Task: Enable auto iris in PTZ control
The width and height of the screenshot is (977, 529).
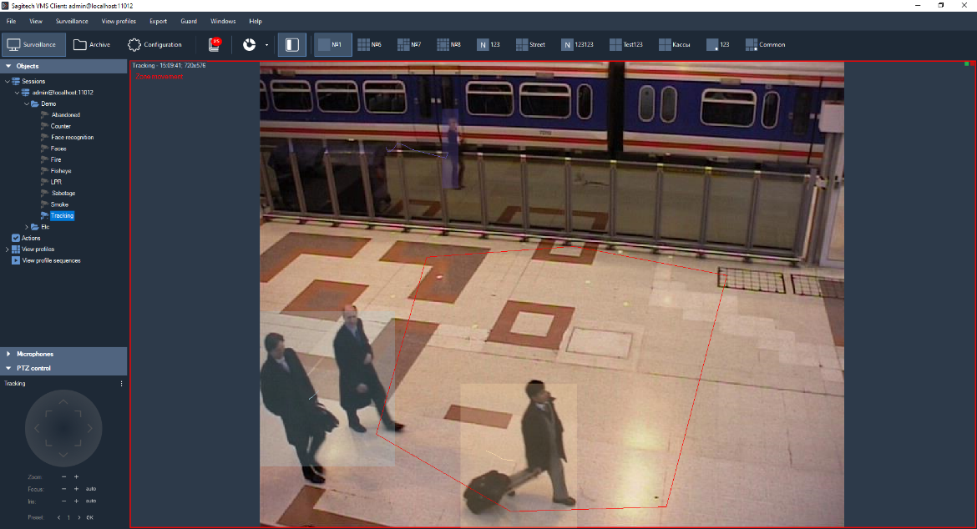Action: [90, 501]
